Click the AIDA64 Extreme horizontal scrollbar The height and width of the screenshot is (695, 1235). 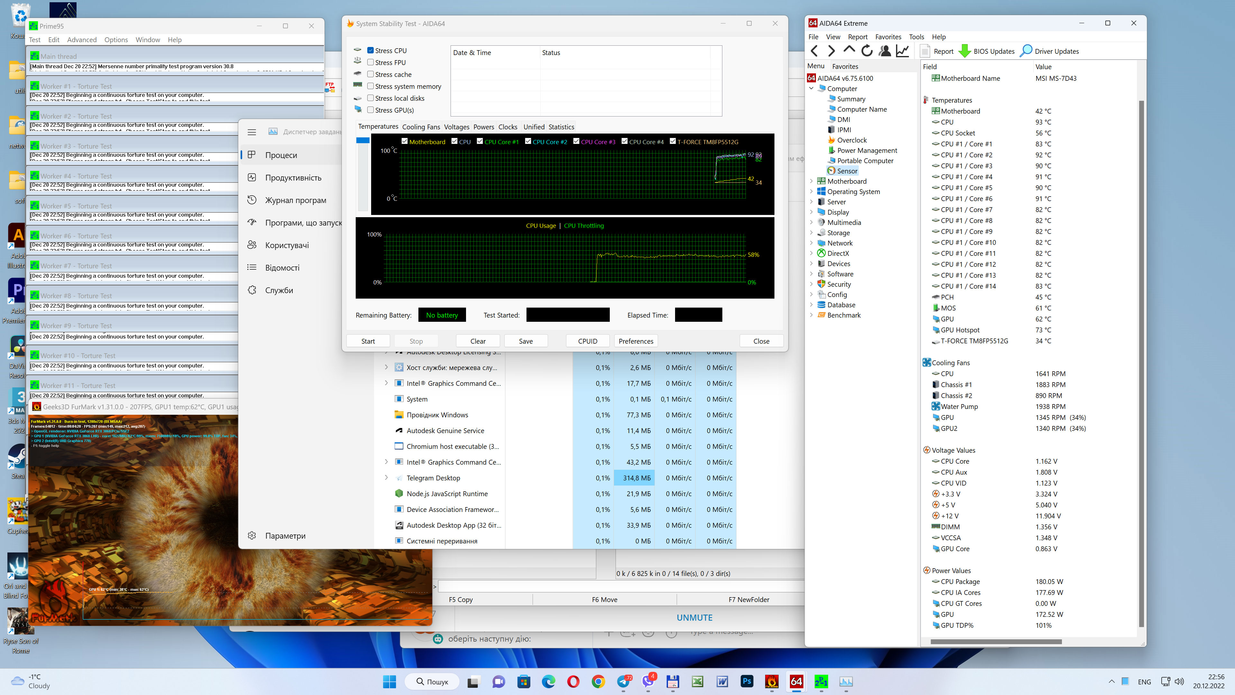tap(996, 642)
